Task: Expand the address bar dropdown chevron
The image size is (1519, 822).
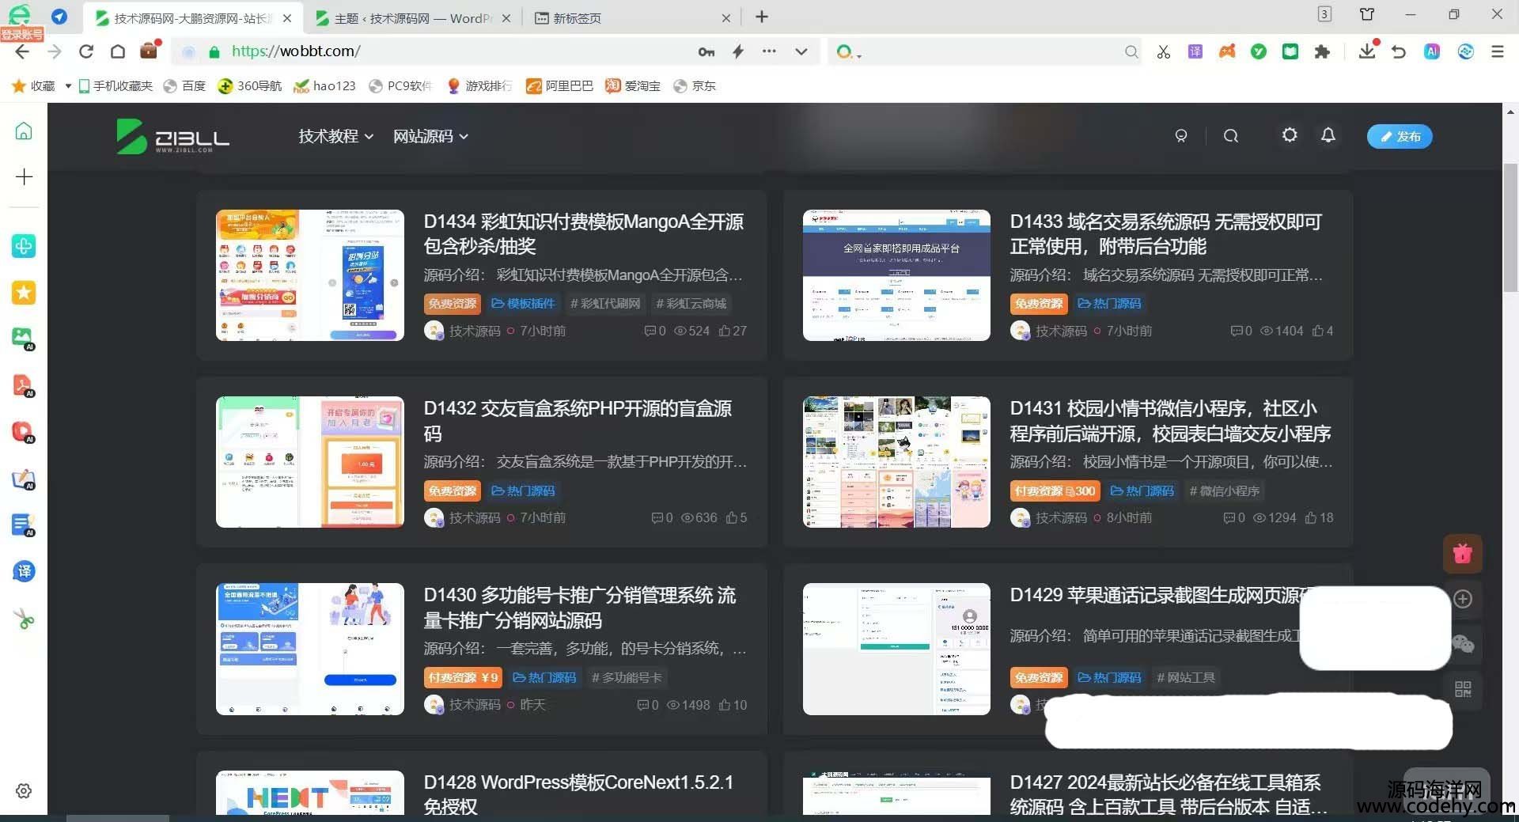Action: tap(801, 51)
